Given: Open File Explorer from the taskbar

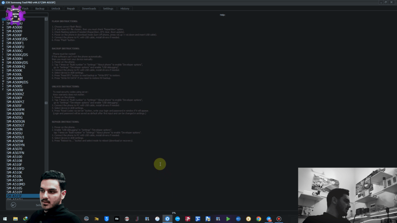Looking at the screenshot, I should (x=16, y=219).
